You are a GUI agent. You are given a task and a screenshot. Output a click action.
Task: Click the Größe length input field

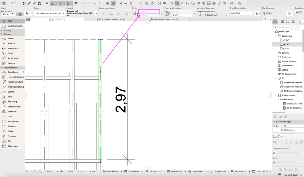149,12
